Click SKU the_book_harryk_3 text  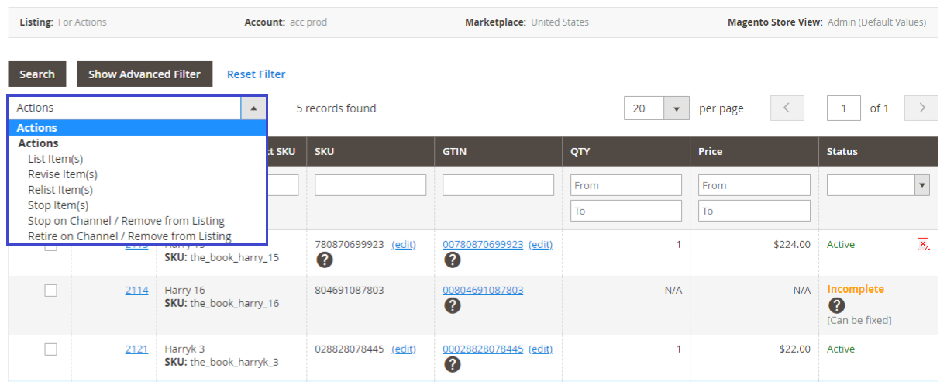pos(222,362)
